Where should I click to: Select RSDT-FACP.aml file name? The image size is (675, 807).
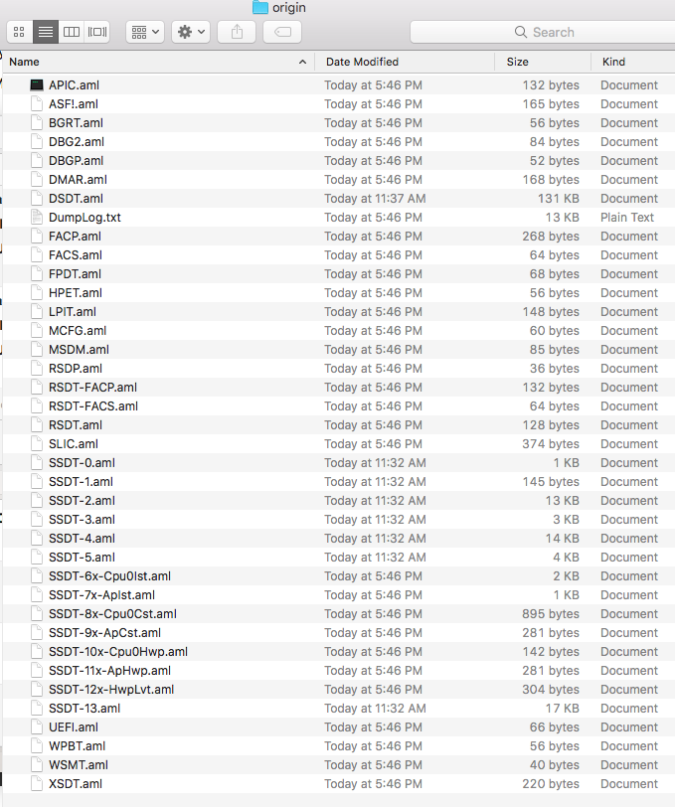click(92, 387)
